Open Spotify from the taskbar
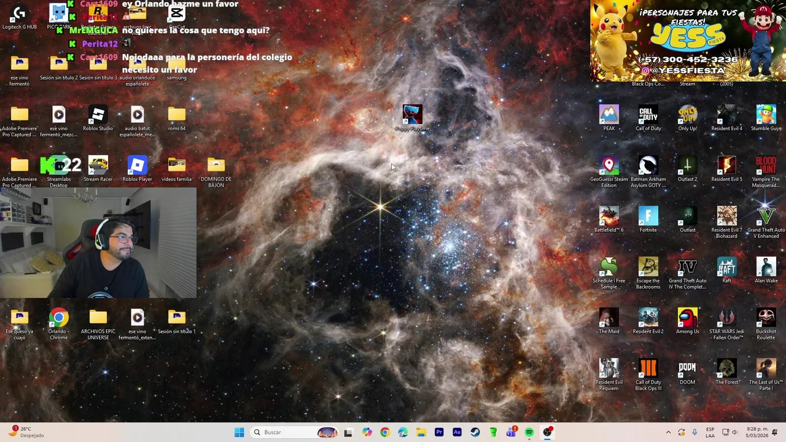 529,432
